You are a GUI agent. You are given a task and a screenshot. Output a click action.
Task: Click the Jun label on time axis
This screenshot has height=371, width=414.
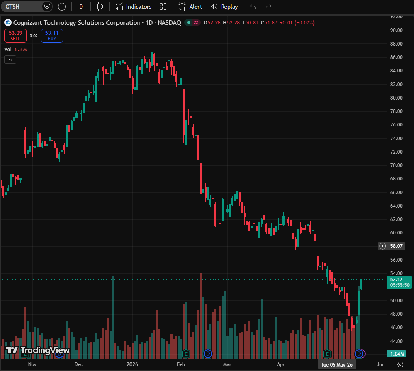380,364
